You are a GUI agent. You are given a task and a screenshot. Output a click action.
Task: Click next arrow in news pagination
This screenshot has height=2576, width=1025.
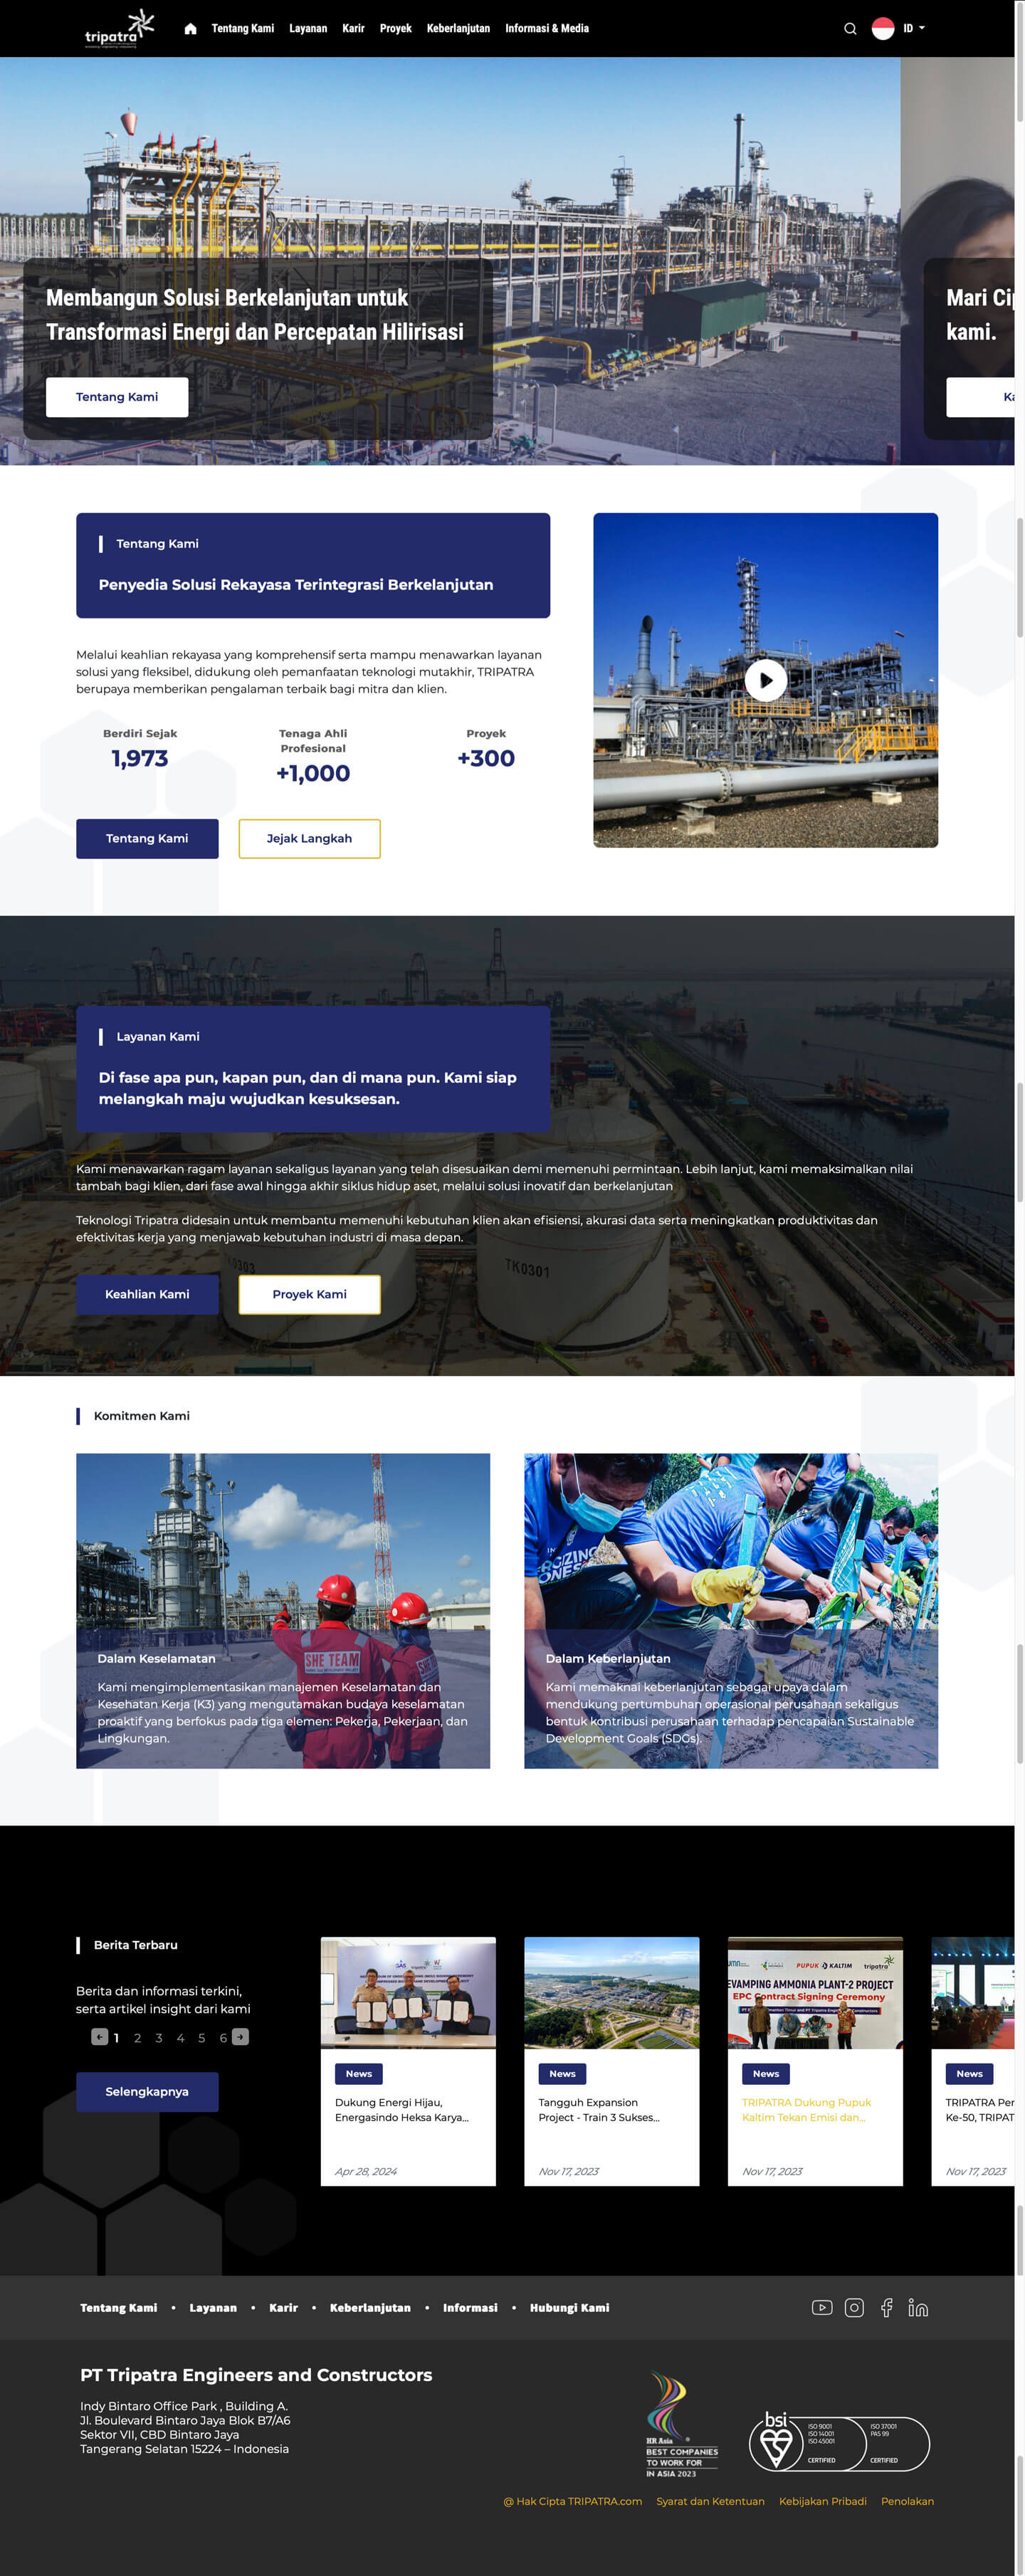tap(240, 2037)
